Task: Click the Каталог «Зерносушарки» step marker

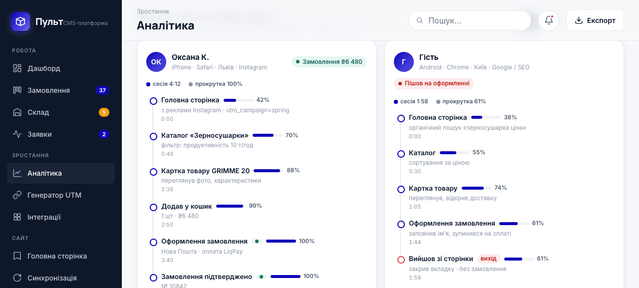Action: pyautogui.click(x=153, y=136)
